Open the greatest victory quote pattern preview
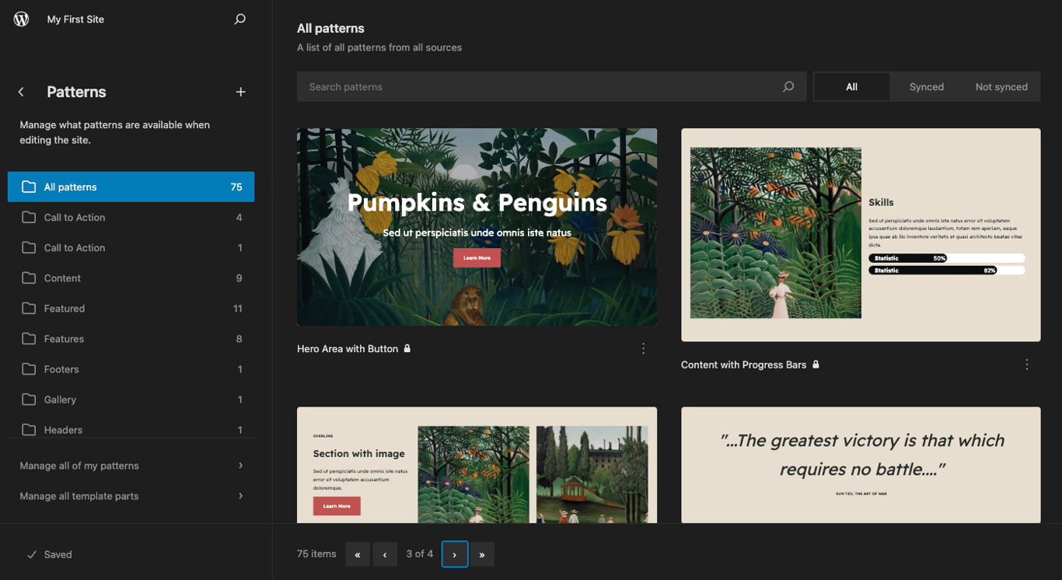This screenshot has height=580, width=1062. (861, 465)
